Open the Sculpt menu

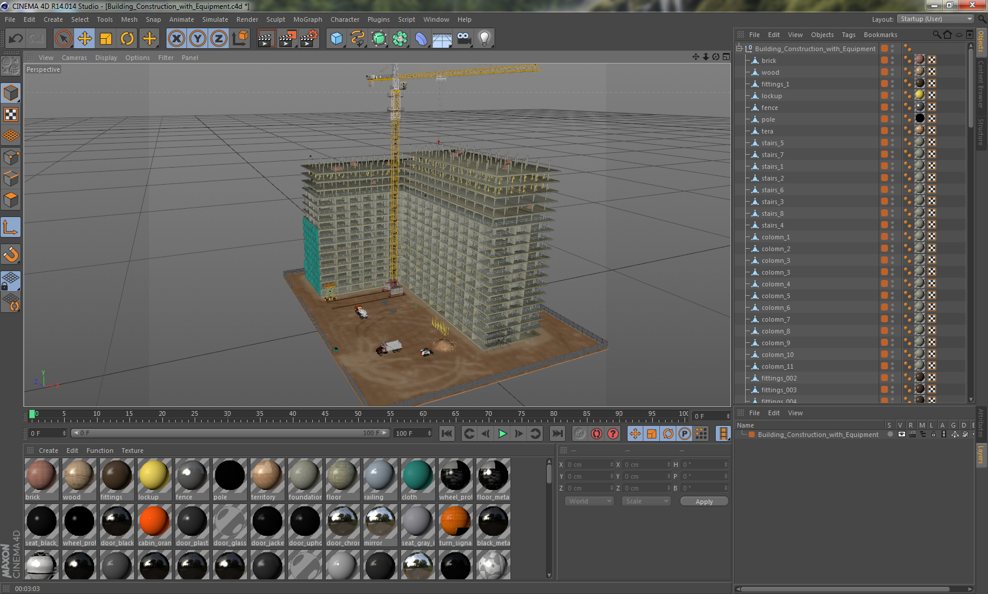pyautogui.click(x=276, y=19)
